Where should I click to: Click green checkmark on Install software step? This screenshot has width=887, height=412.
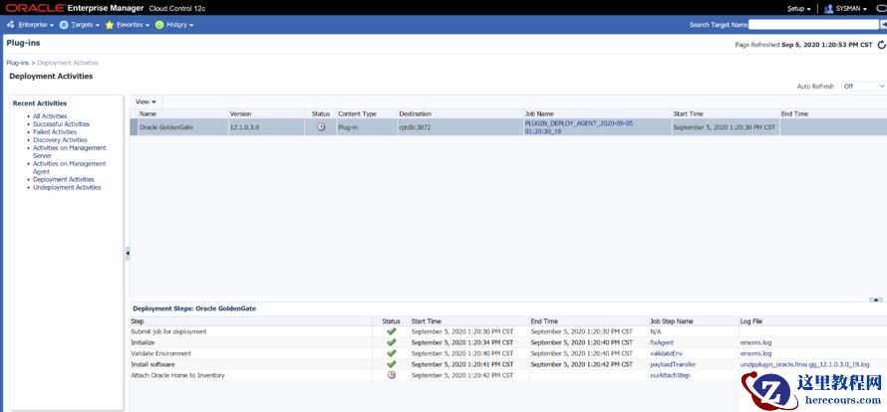pos(391,364)
